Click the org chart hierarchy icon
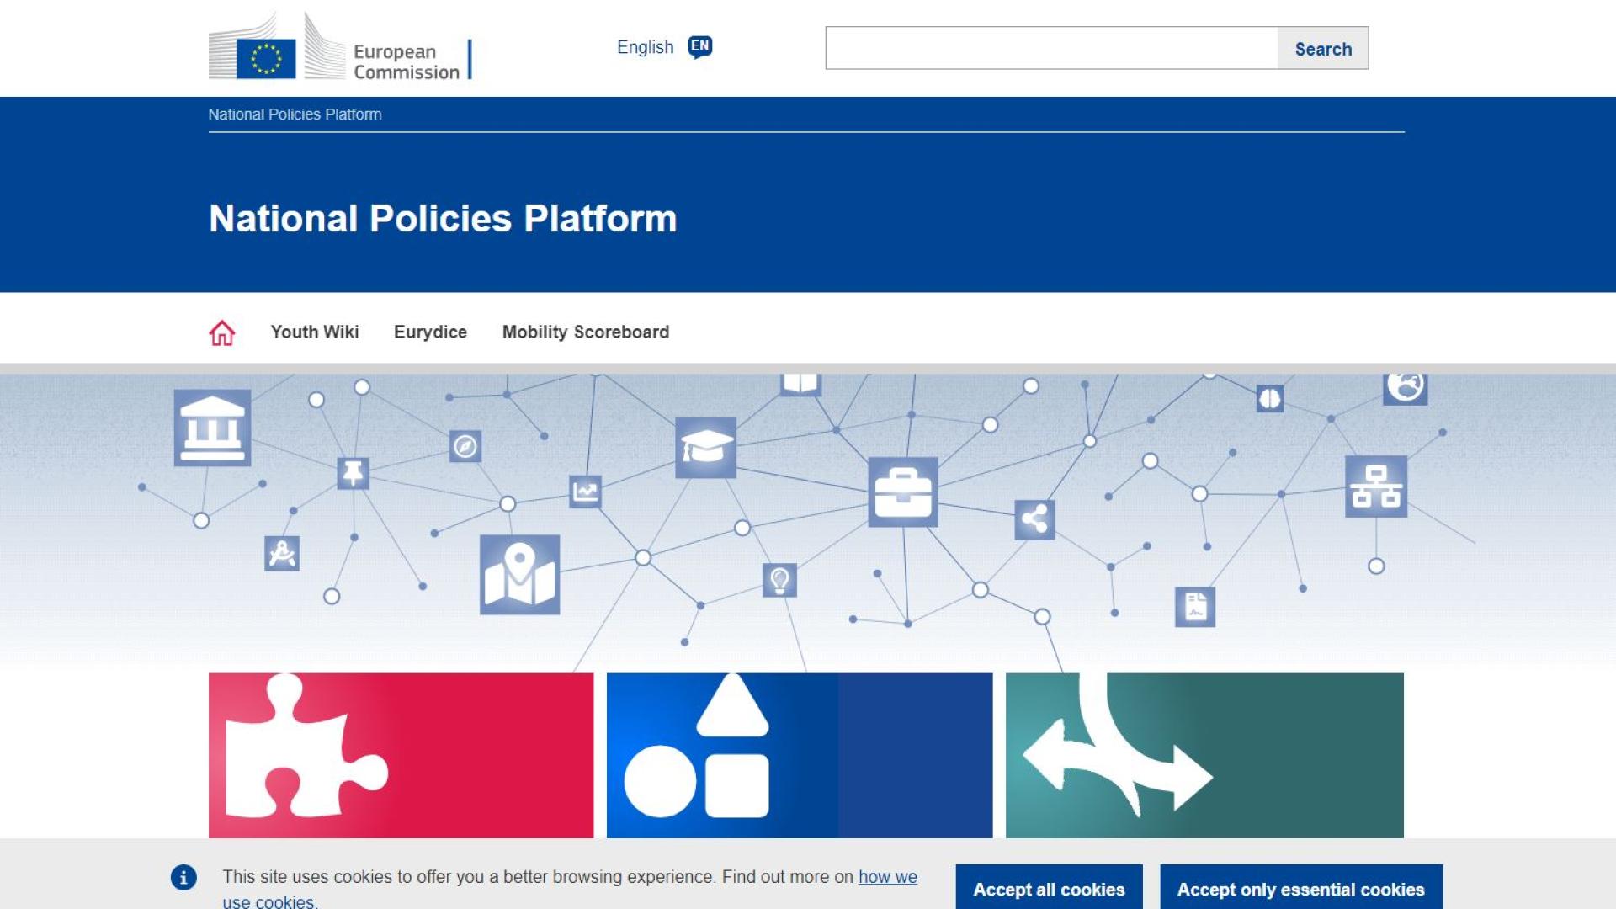The width and height of the screenshot is (1616, 909). pyautogui.click(x=1375, y=486)
